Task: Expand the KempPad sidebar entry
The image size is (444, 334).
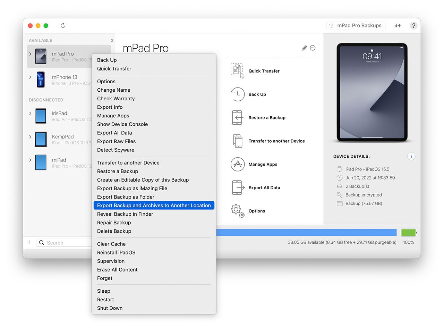Action: point(30,136)
